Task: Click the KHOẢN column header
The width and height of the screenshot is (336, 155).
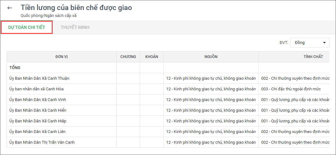Action: point(152,57)
